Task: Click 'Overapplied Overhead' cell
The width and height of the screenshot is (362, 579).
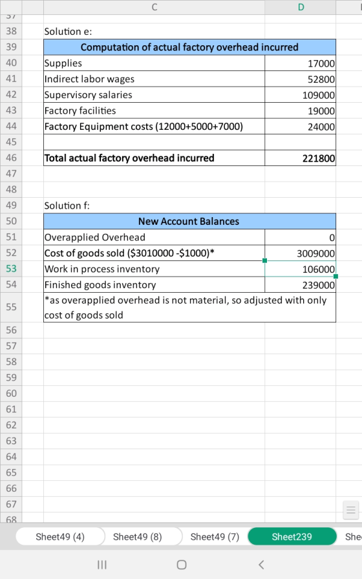Action: [x=154, y=237]
